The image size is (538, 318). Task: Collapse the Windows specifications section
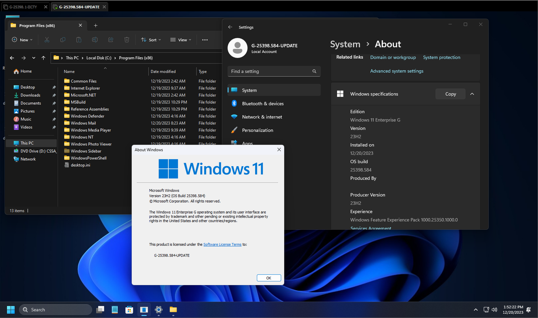472,94
